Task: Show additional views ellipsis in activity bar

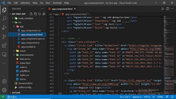Action: point(4,63)
